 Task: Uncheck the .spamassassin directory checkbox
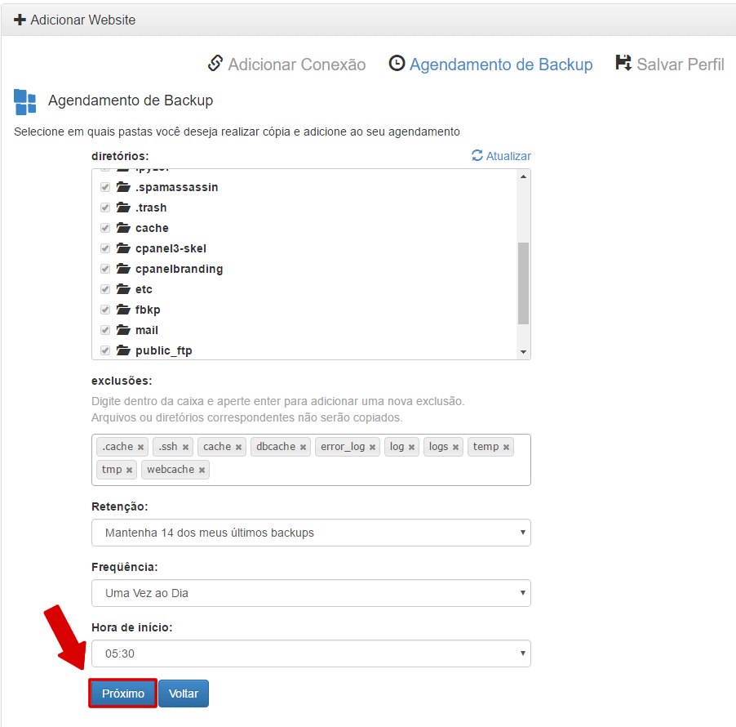pos(105,187)
